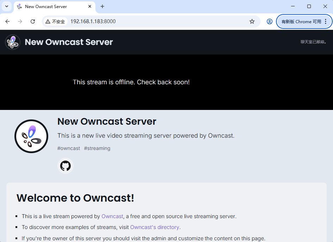Click the server description text
Image resolution: width=333 pixels, height=242 pixels.
point(146,136)
